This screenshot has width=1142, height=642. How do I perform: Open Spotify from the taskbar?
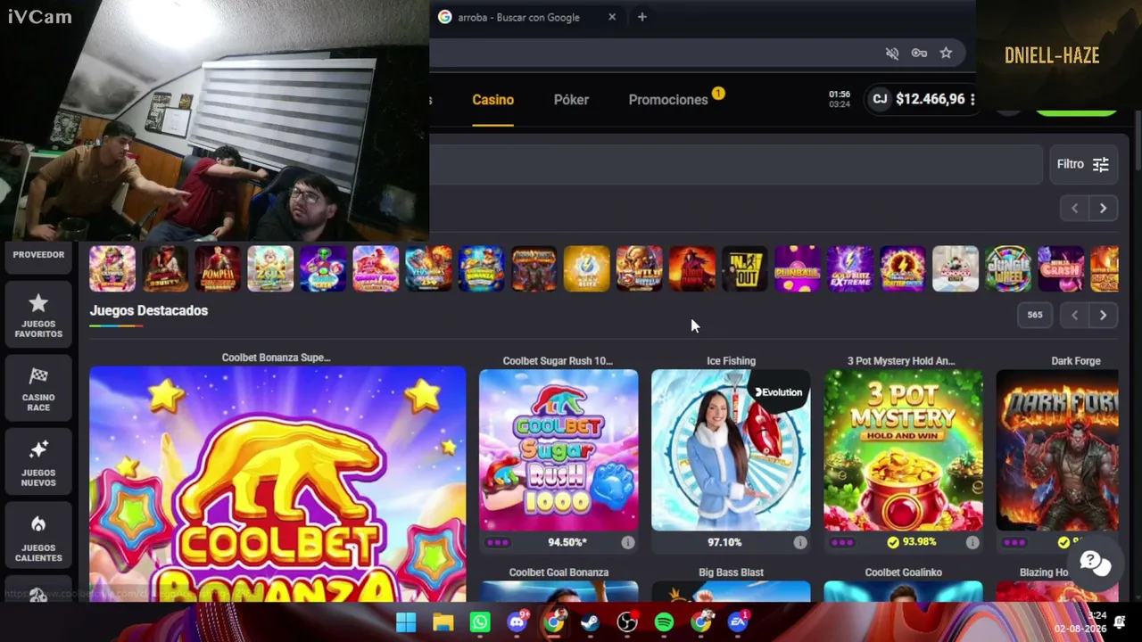click(x=664, y=621)
